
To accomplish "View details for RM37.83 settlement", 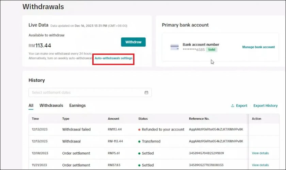I will pyautogui.click(x=260, y=165).
